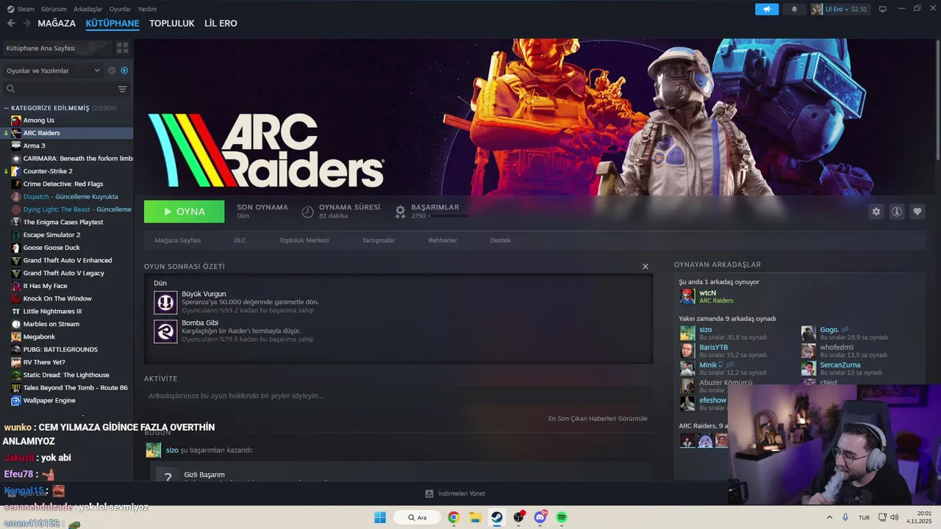The image size is (941, 529).
Task: Open Spotify from the taskbar
Action: point(562,517)
